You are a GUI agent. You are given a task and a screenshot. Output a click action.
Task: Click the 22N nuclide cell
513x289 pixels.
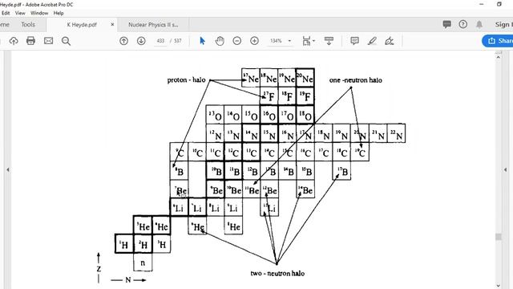[396, 133]
